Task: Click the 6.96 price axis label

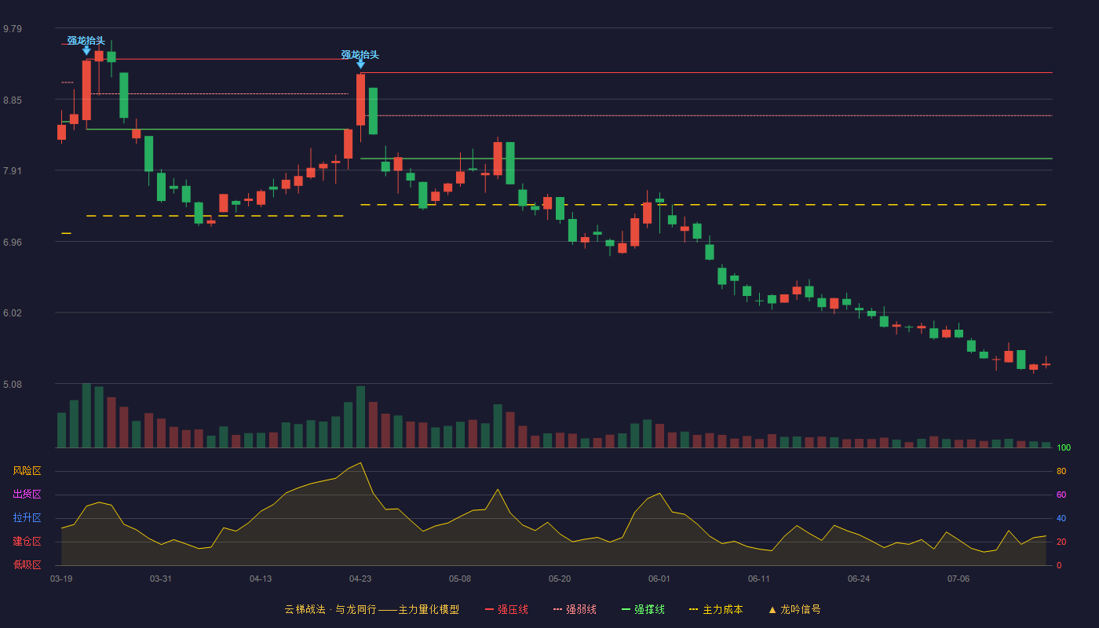Action: [13, 243]
